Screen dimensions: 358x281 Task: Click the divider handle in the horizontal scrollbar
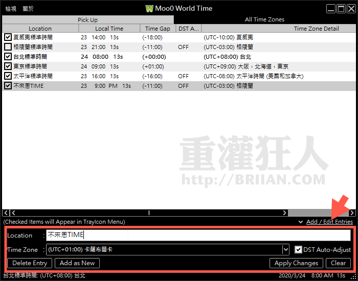click(x=149, y=213)
